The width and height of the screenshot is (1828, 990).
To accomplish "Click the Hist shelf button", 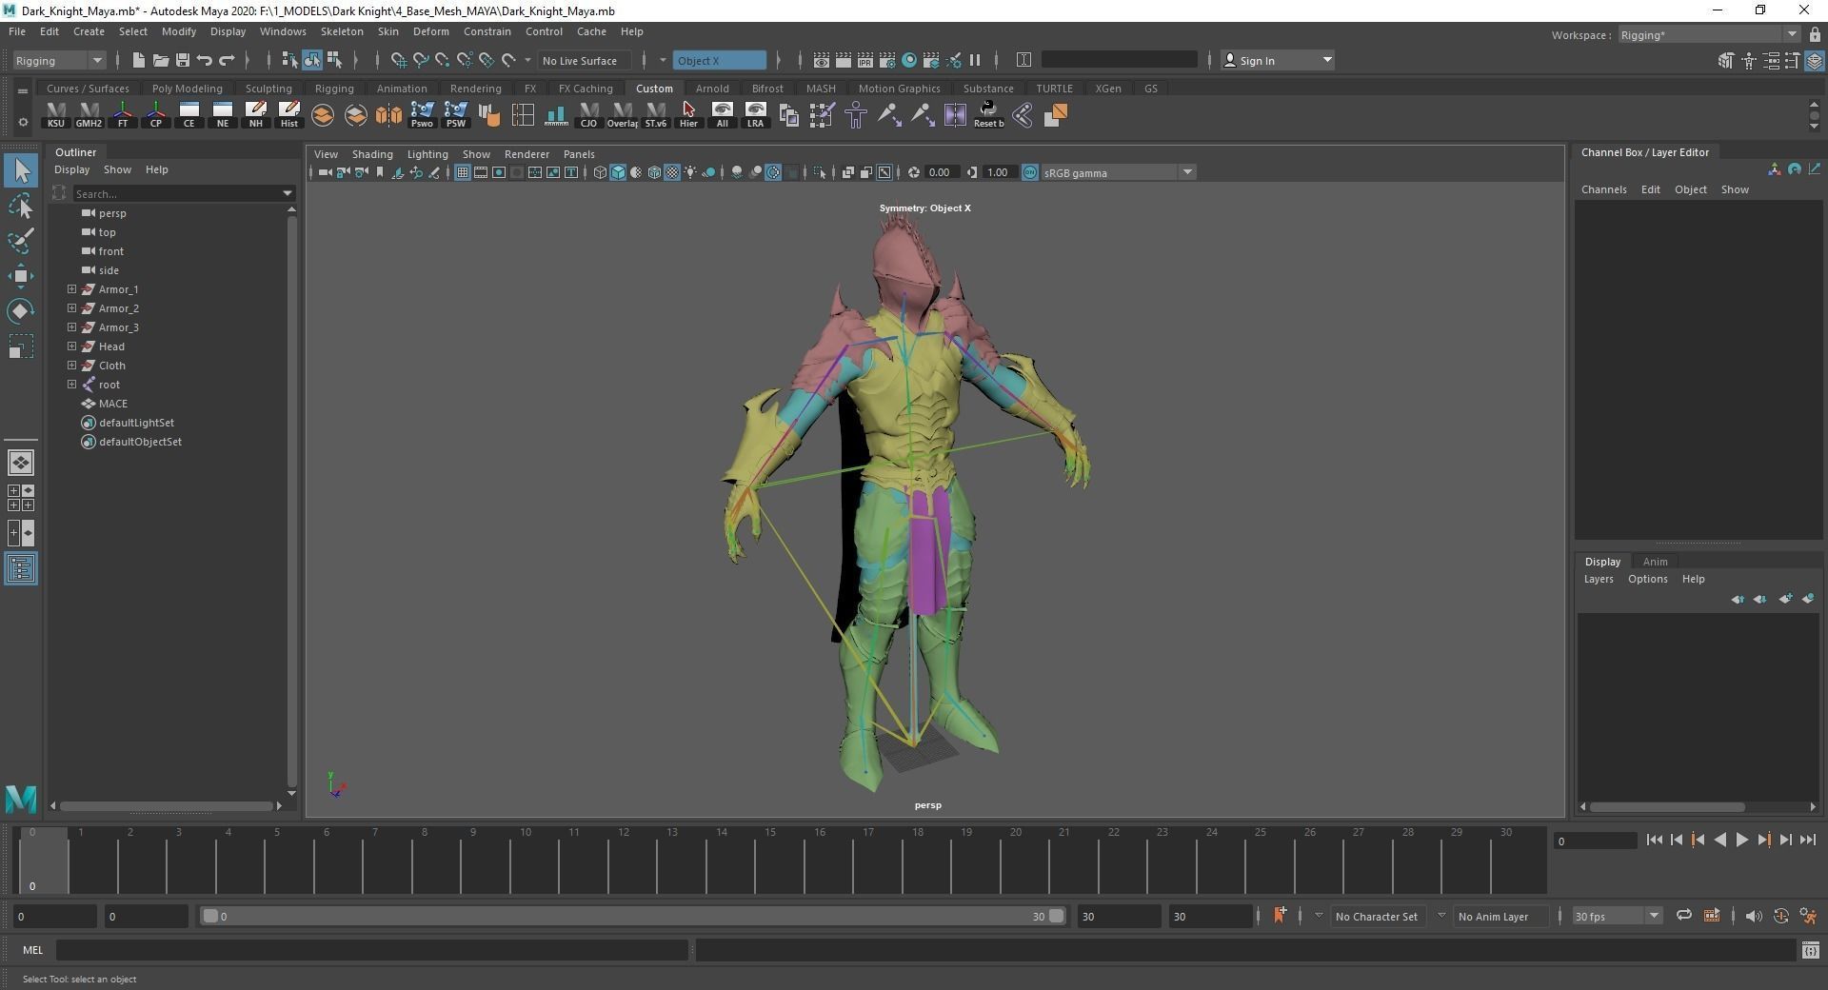I will tap(288, 115).
